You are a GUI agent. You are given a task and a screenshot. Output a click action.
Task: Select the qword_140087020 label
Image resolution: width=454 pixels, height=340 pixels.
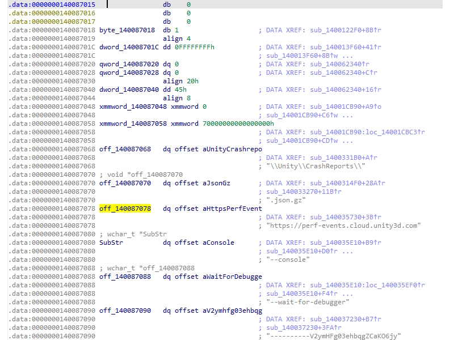point(129,64)
